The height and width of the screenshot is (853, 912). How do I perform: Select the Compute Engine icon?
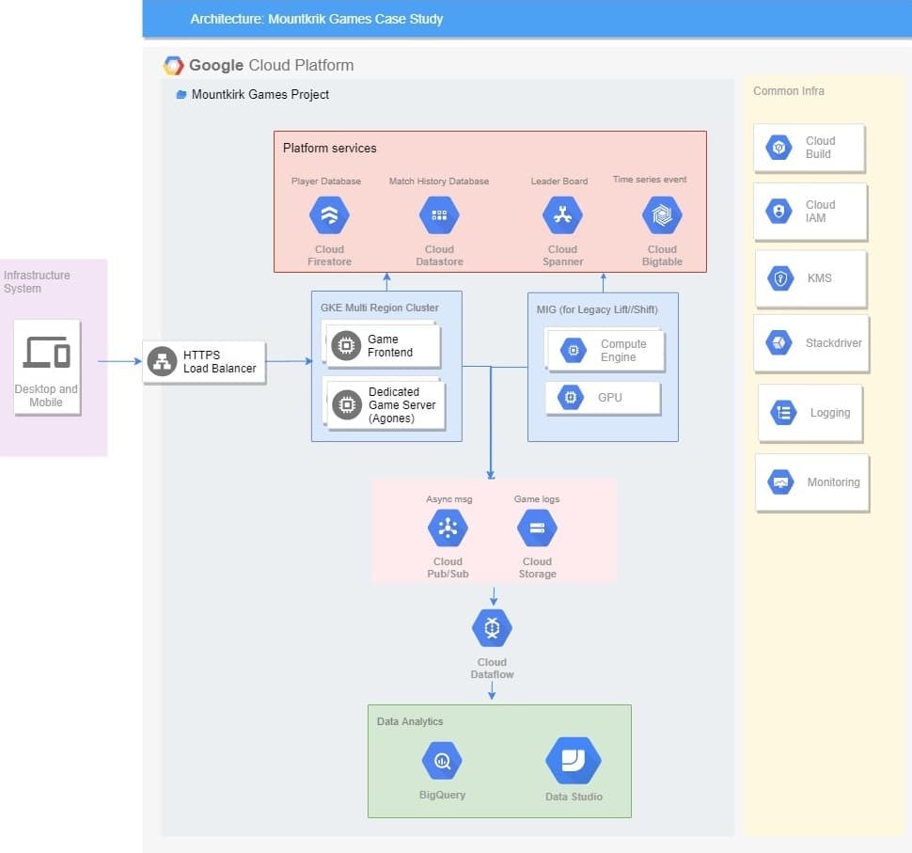pos(574,350)
